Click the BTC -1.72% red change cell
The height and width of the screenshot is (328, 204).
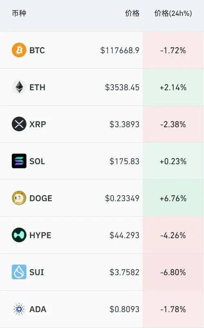point(173,50)
